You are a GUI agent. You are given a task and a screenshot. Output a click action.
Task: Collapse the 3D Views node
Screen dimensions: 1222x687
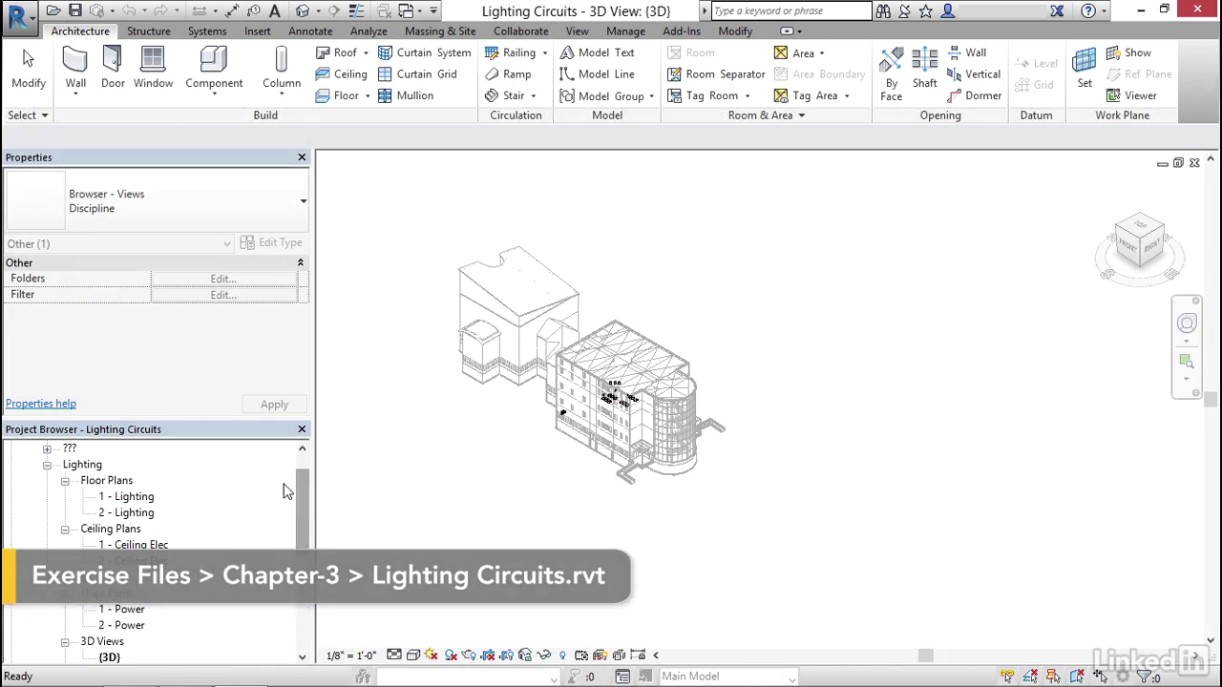pyautogui.click(x=65, y=641)
